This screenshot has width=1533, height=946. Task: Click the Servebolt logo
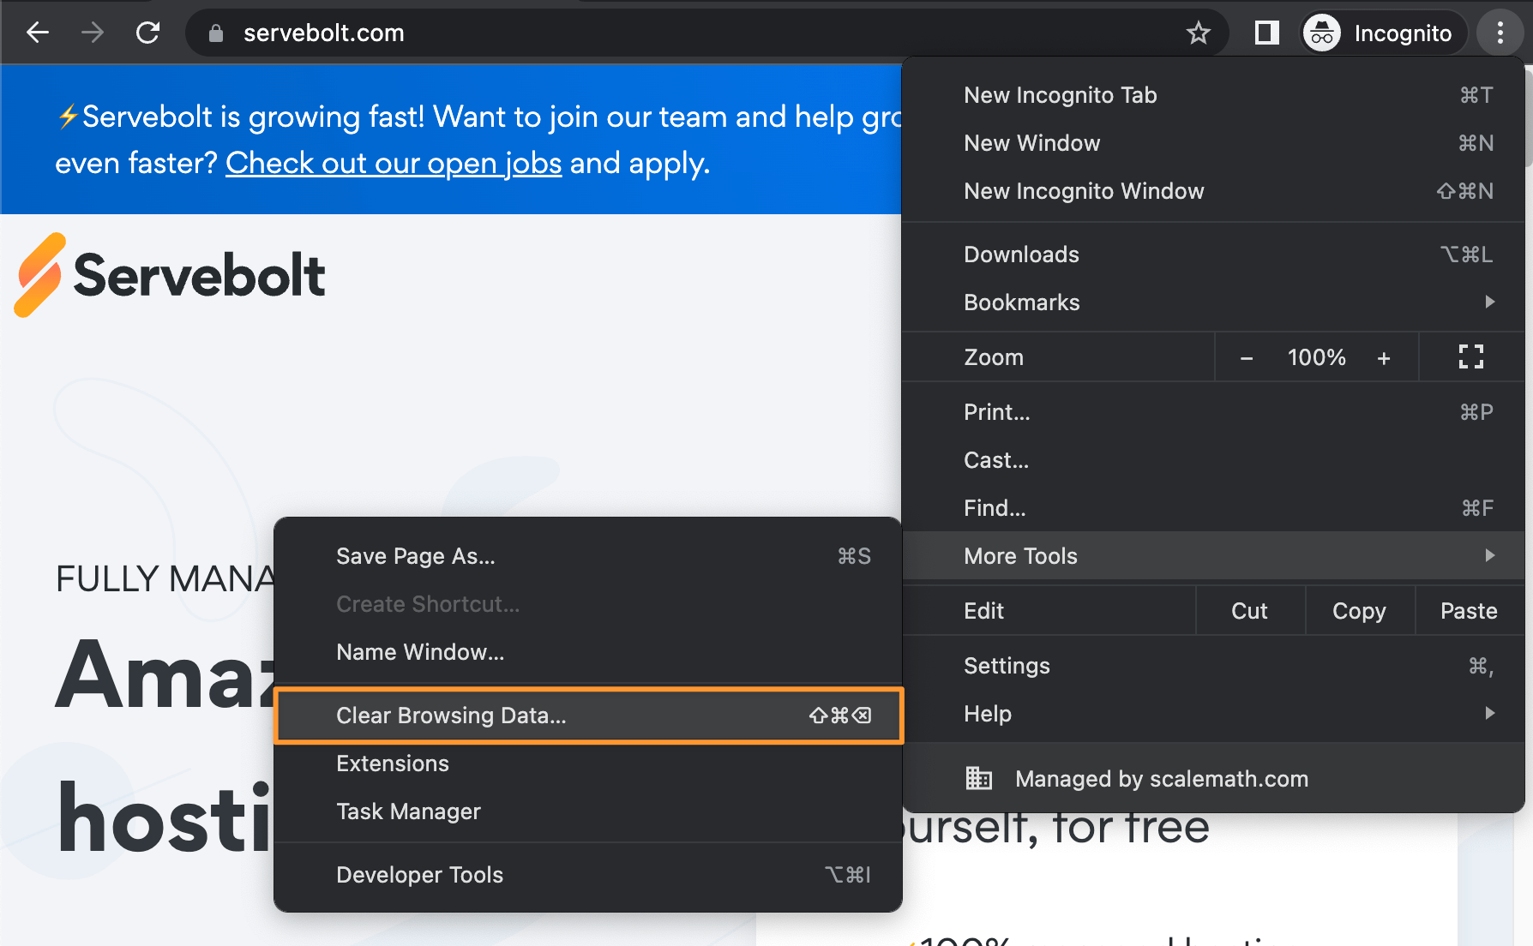pos(170,275)
